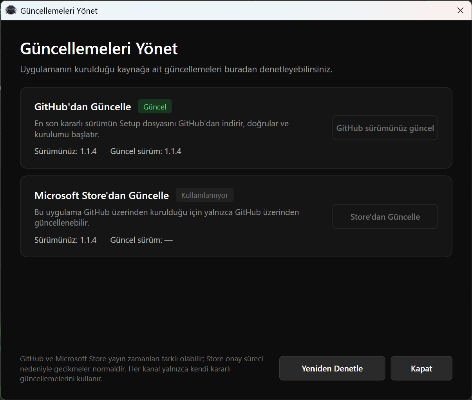Click the GitHub description 'En son kararlı sürümün'

(161, 129)
